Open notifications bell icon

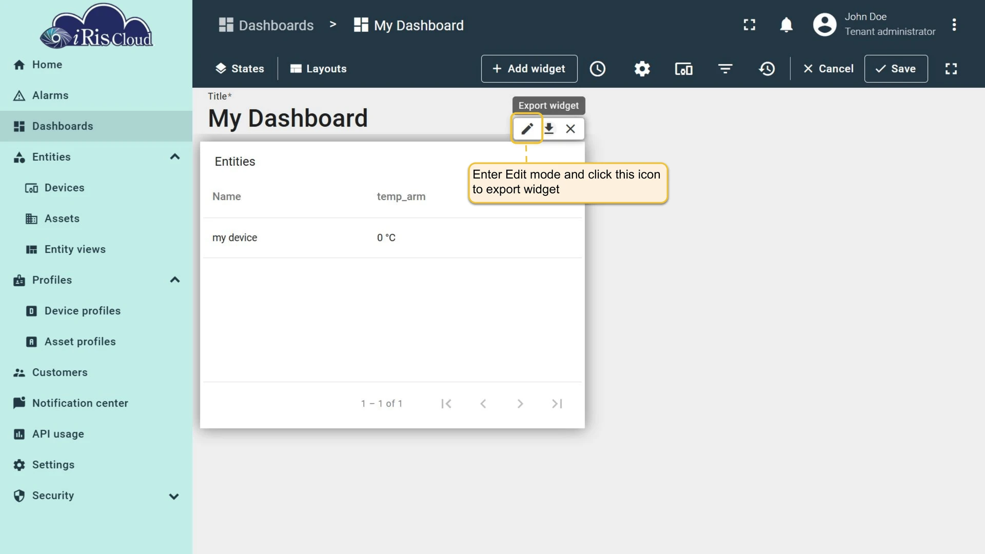[x=786, y=25]
